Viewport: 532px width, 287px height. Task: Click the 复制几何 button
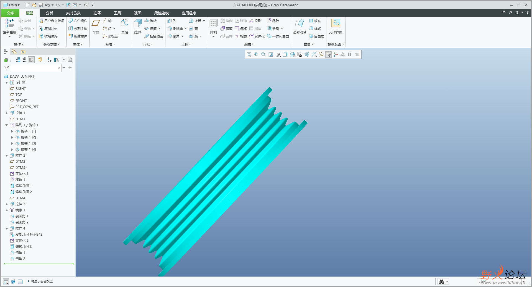48,28
